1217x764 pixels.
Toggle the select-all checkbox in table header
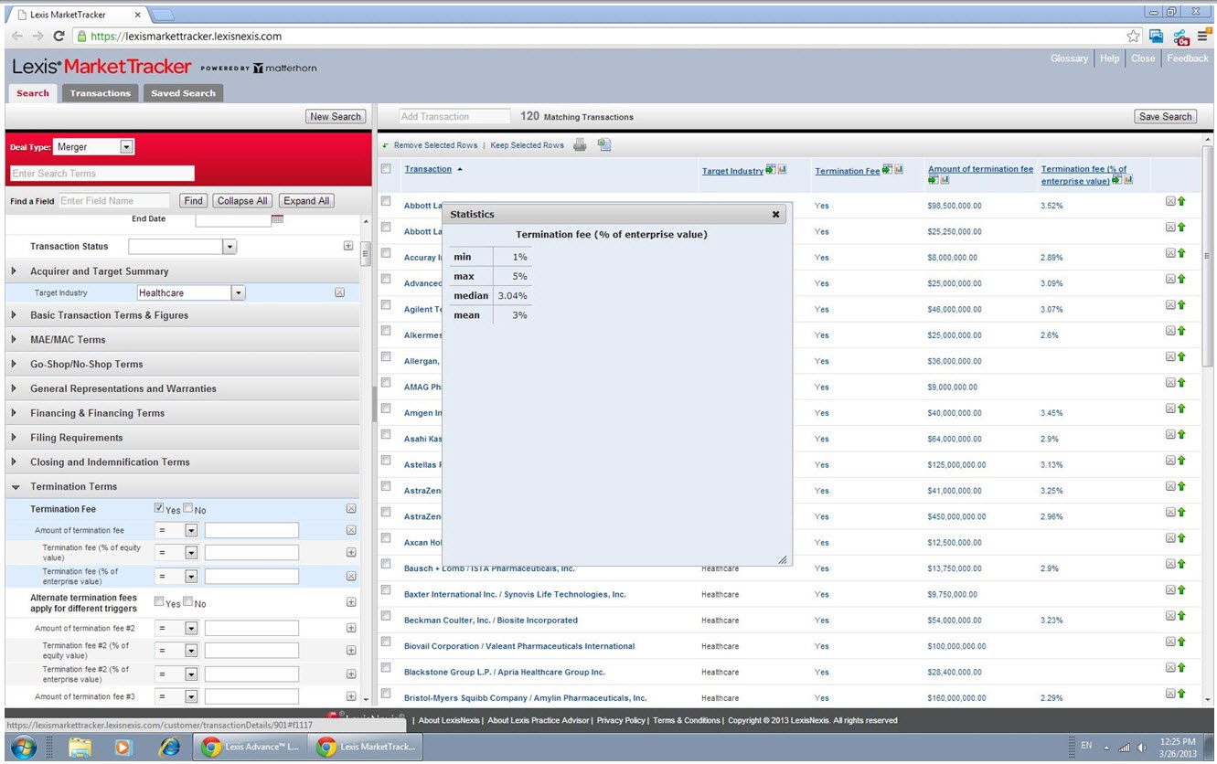point(386,168)
